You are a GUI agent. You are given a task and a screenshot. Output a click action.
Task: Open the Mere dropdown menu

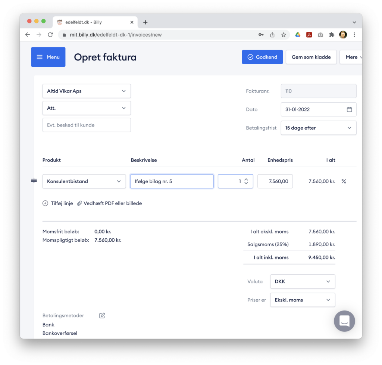point(351,57)
